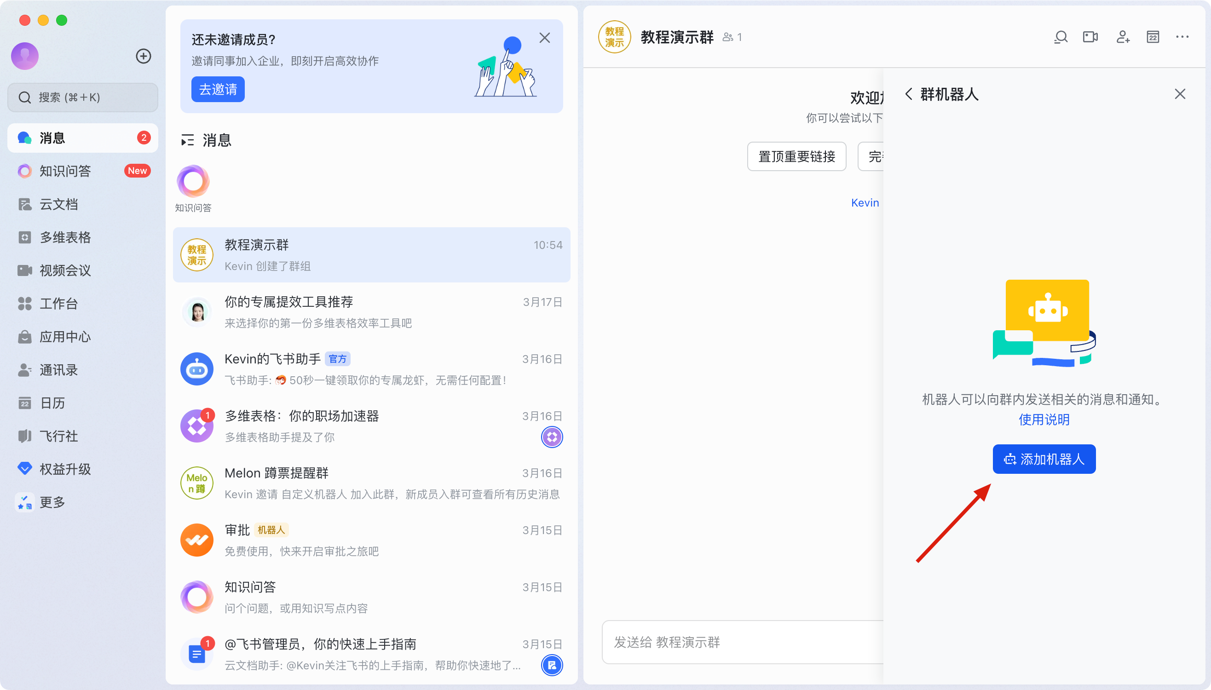This screenshot has width=1211, height=690.
Task: Click the 添加机器人 button
Action: click(x=1044, y=459)
